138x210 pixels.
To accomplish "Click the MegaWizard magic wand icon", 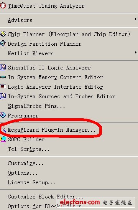I will pyautogui.click(x=3, y=129).
